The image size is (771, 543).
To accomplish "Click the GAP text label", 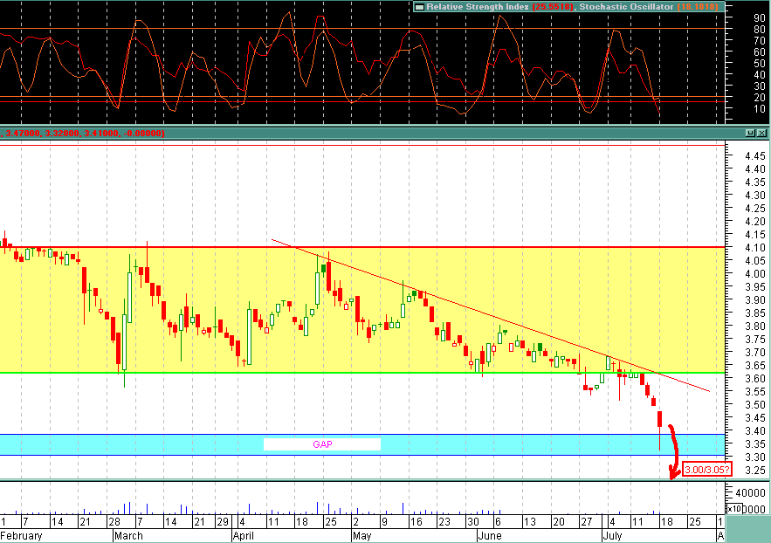I will tap(322, 444).
